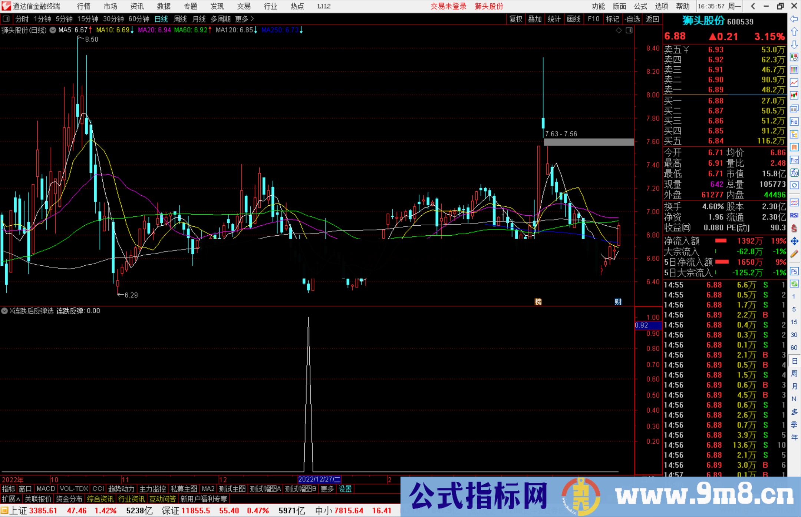Click the diamond icon at chart top-right
Screen dimensions: 801x517
click(x=619, y=30)
